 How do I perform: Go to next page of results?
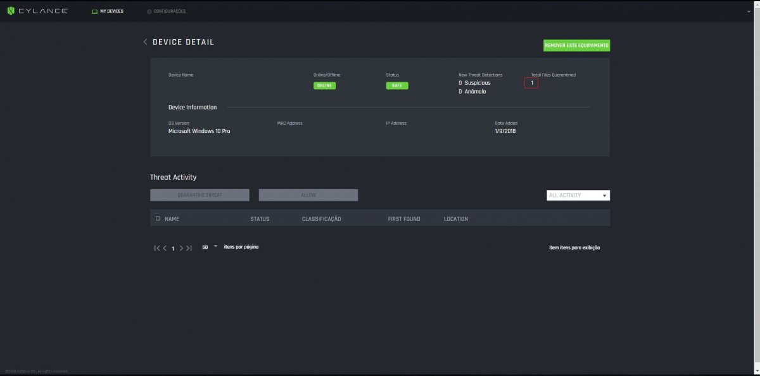pos(181,248)
